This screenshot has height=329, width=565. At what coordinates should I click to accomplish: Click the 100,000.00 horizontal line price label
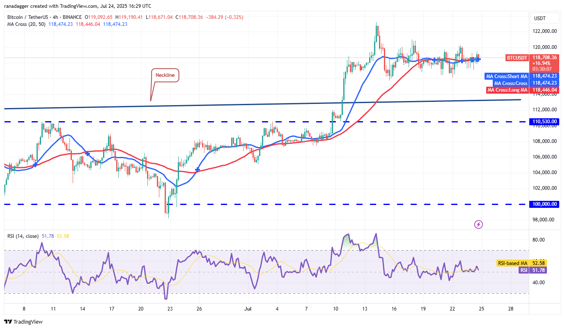coord(544,204)
